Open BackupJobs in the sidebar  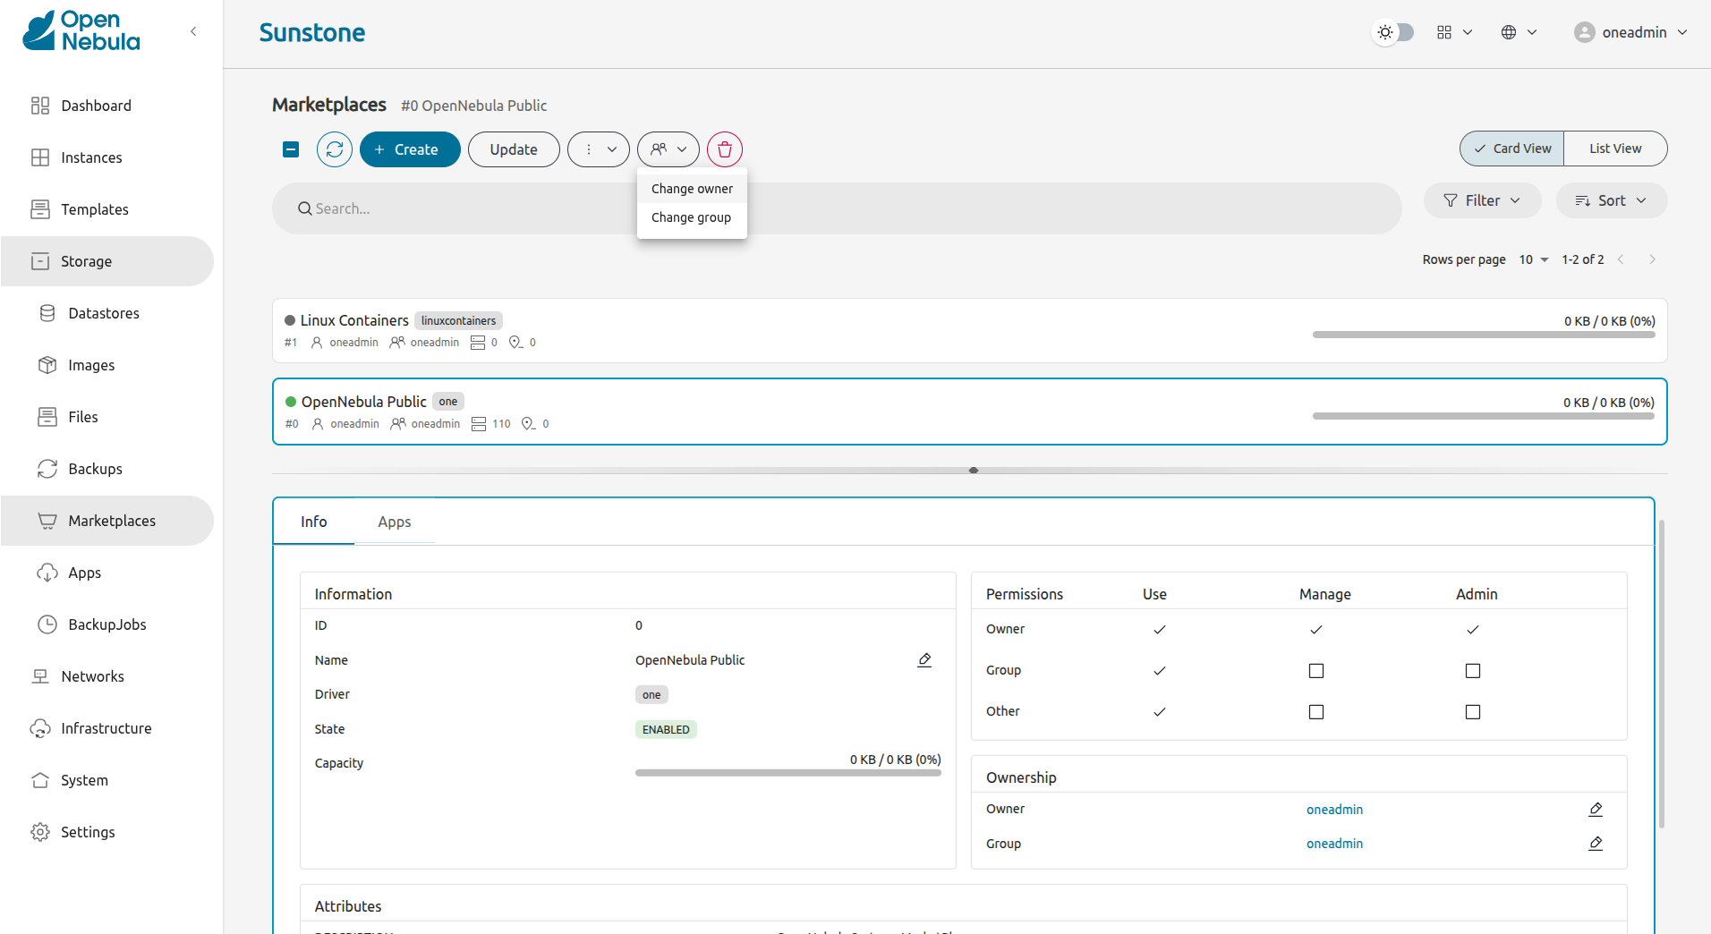tap(106, 624)
